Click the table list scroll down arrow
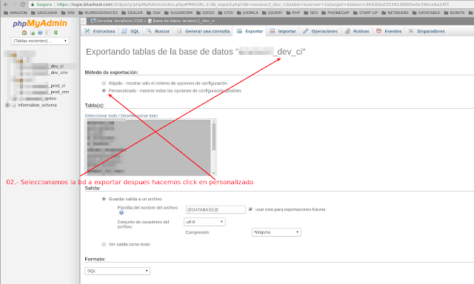 point(214,173)
